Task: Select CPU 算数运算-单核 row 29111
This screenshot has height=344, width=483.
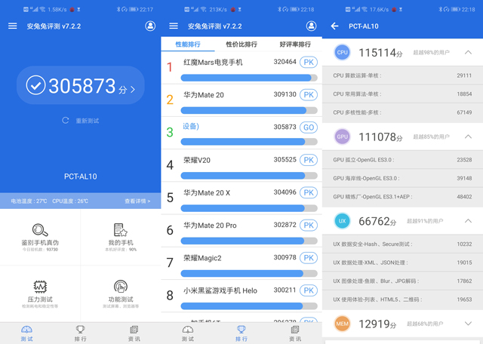Action: 402,75
